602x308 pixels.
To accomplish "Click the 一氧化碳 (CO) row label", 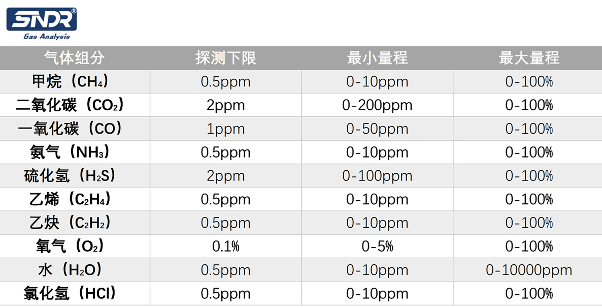I will (71, 129).
